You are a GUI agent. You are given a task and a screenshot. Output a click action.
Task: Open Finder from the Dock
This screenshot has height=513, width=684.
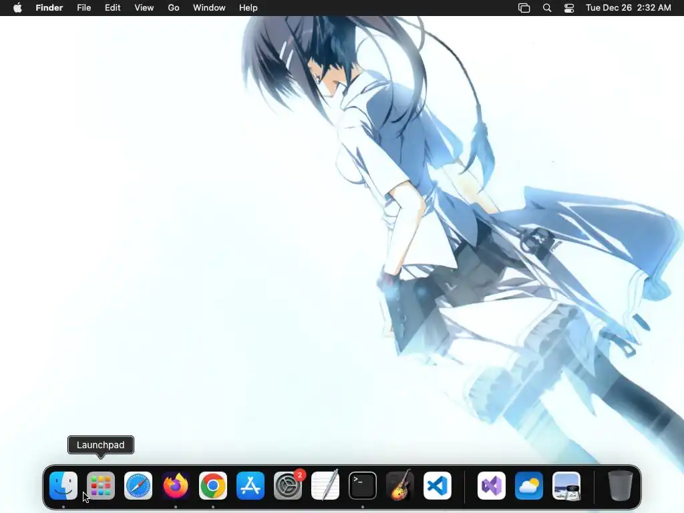[x=63, y=486]
